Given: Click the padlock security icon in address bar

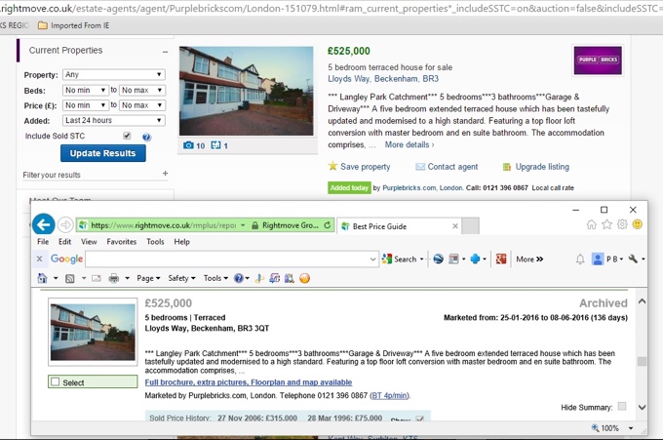Looking at the screenshot, I should [254, 225].
